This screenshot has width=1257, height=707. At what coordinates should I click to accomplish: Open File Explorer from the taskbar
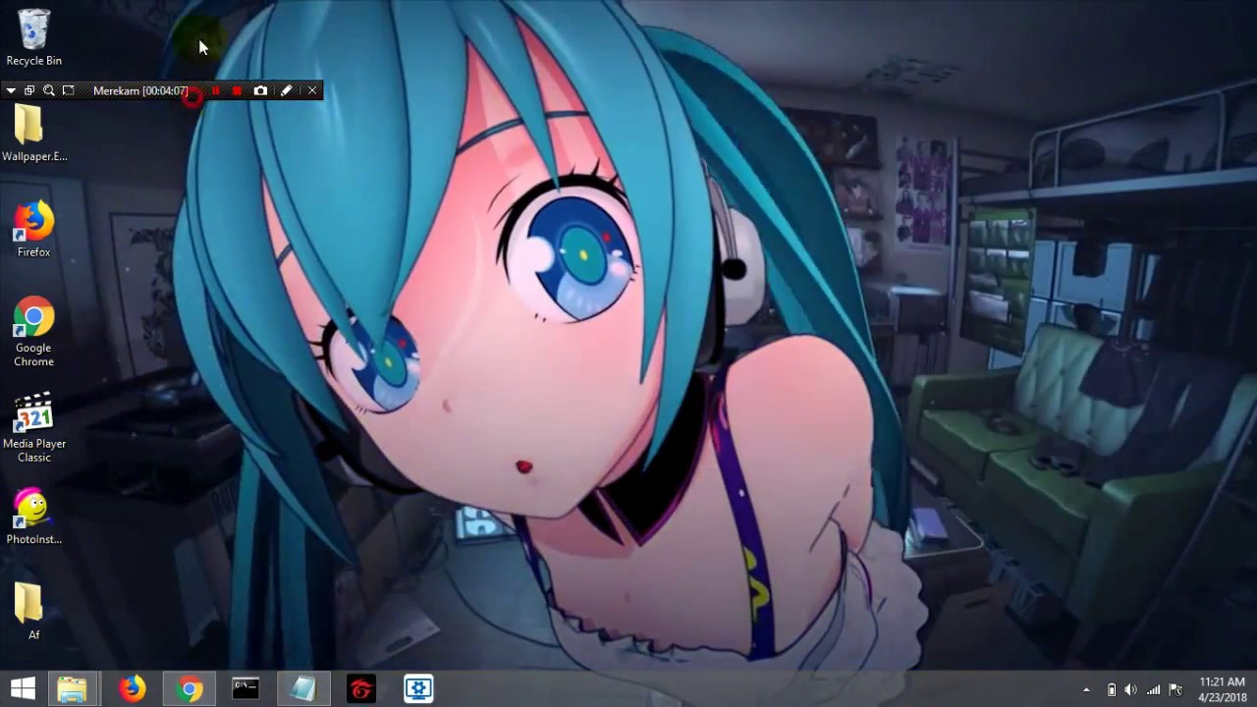coord(72,689)
